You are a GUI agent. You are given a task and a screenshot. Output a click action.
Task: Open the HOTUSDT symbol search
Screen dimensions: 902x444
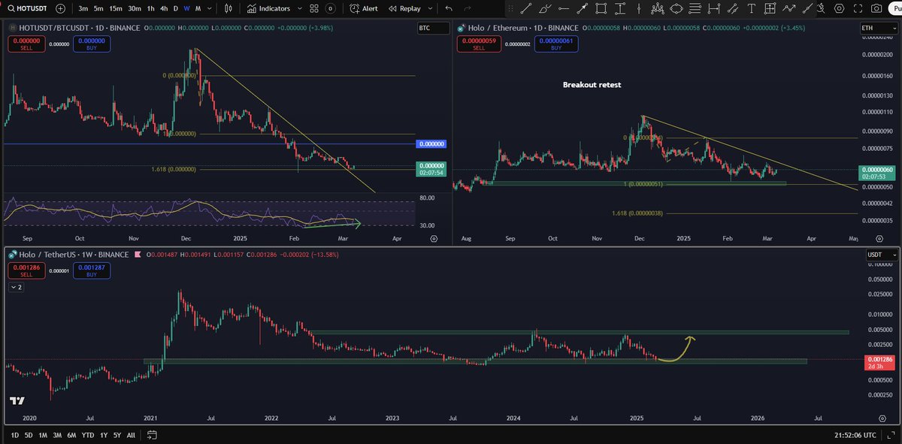pos(26,8)
